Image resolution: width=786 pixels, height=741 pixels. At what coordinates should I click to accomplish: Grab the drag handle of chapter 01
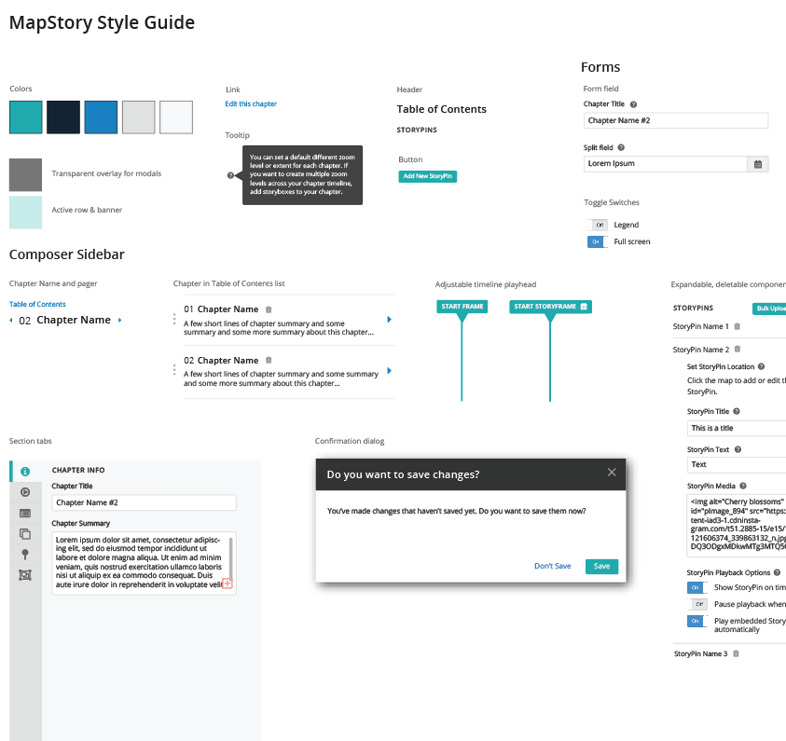click(x=174, y=319)
